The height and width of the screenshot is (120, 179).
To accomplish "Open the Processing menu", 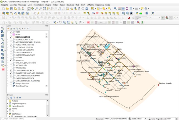I will 99,5.
